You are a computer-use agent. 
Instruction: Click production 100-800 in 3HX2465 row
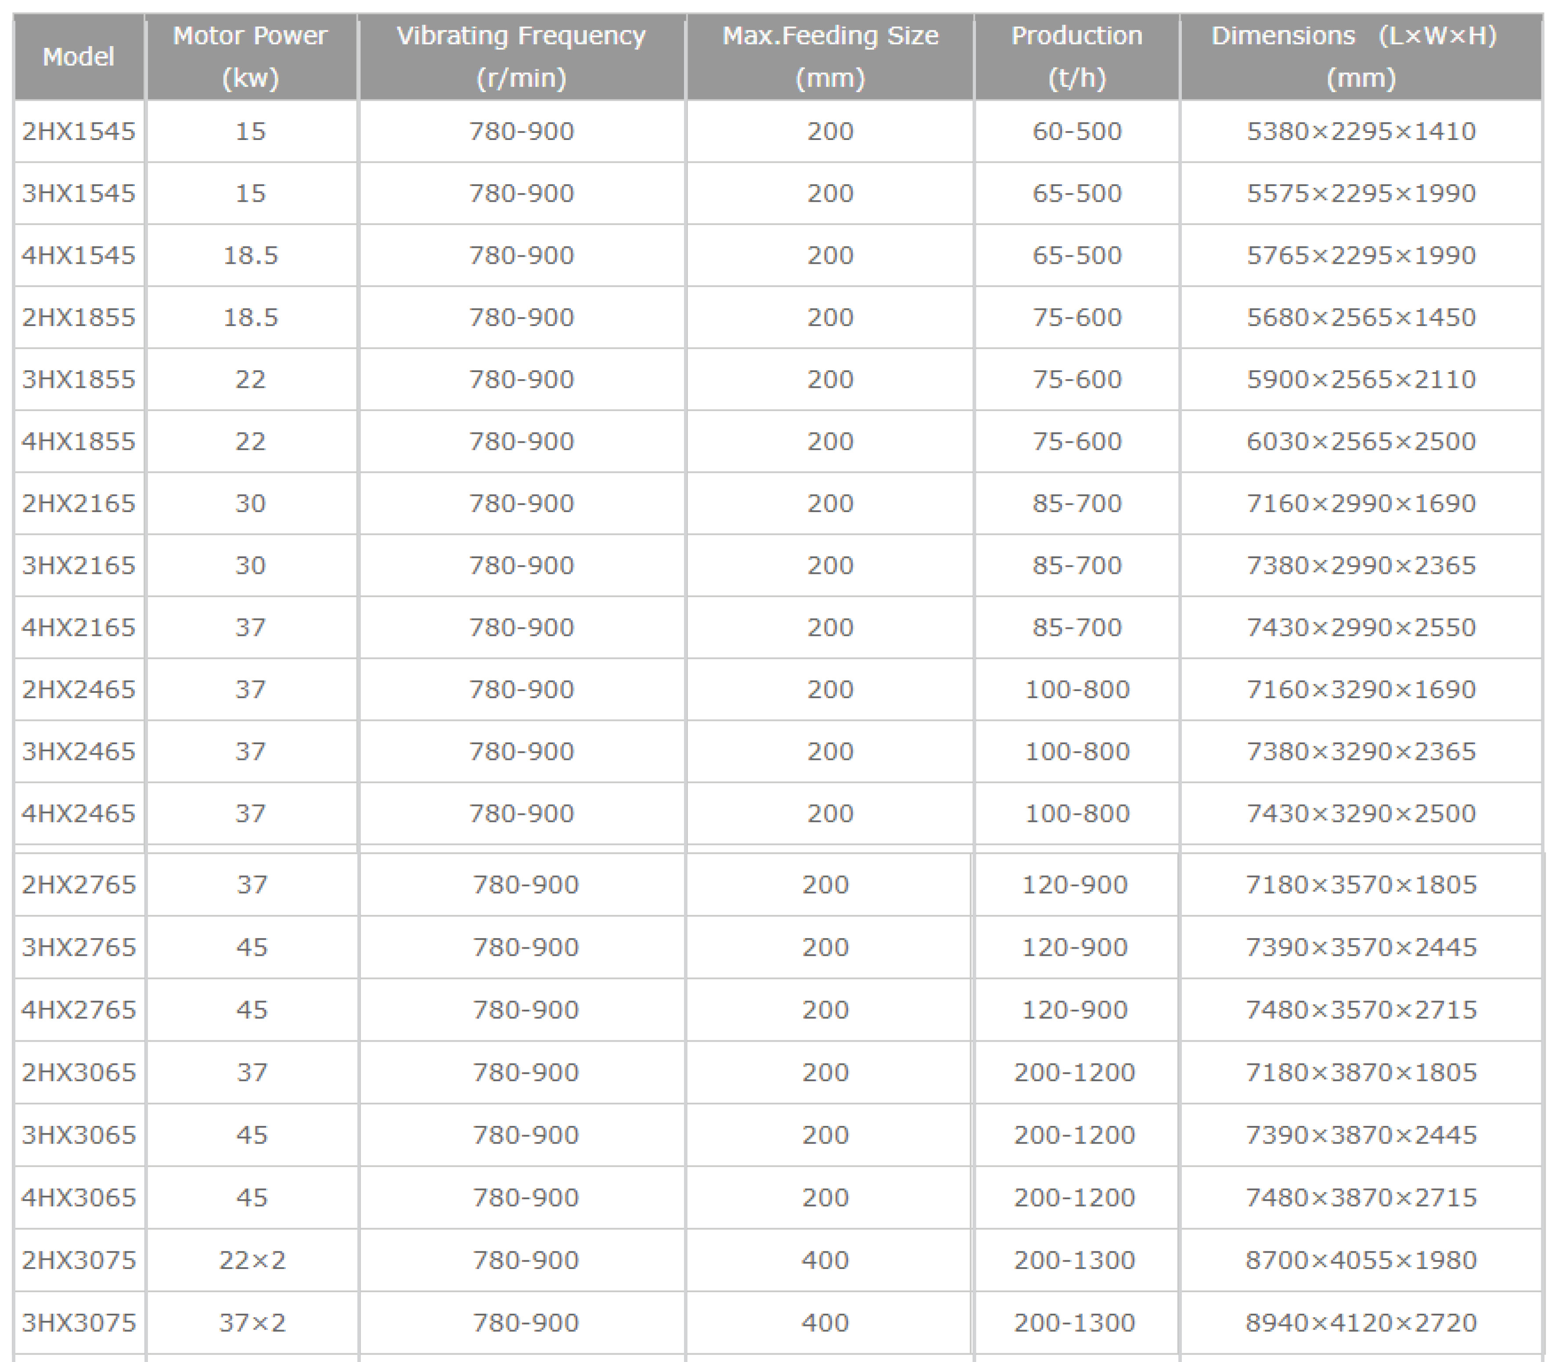coord(1077,752)
